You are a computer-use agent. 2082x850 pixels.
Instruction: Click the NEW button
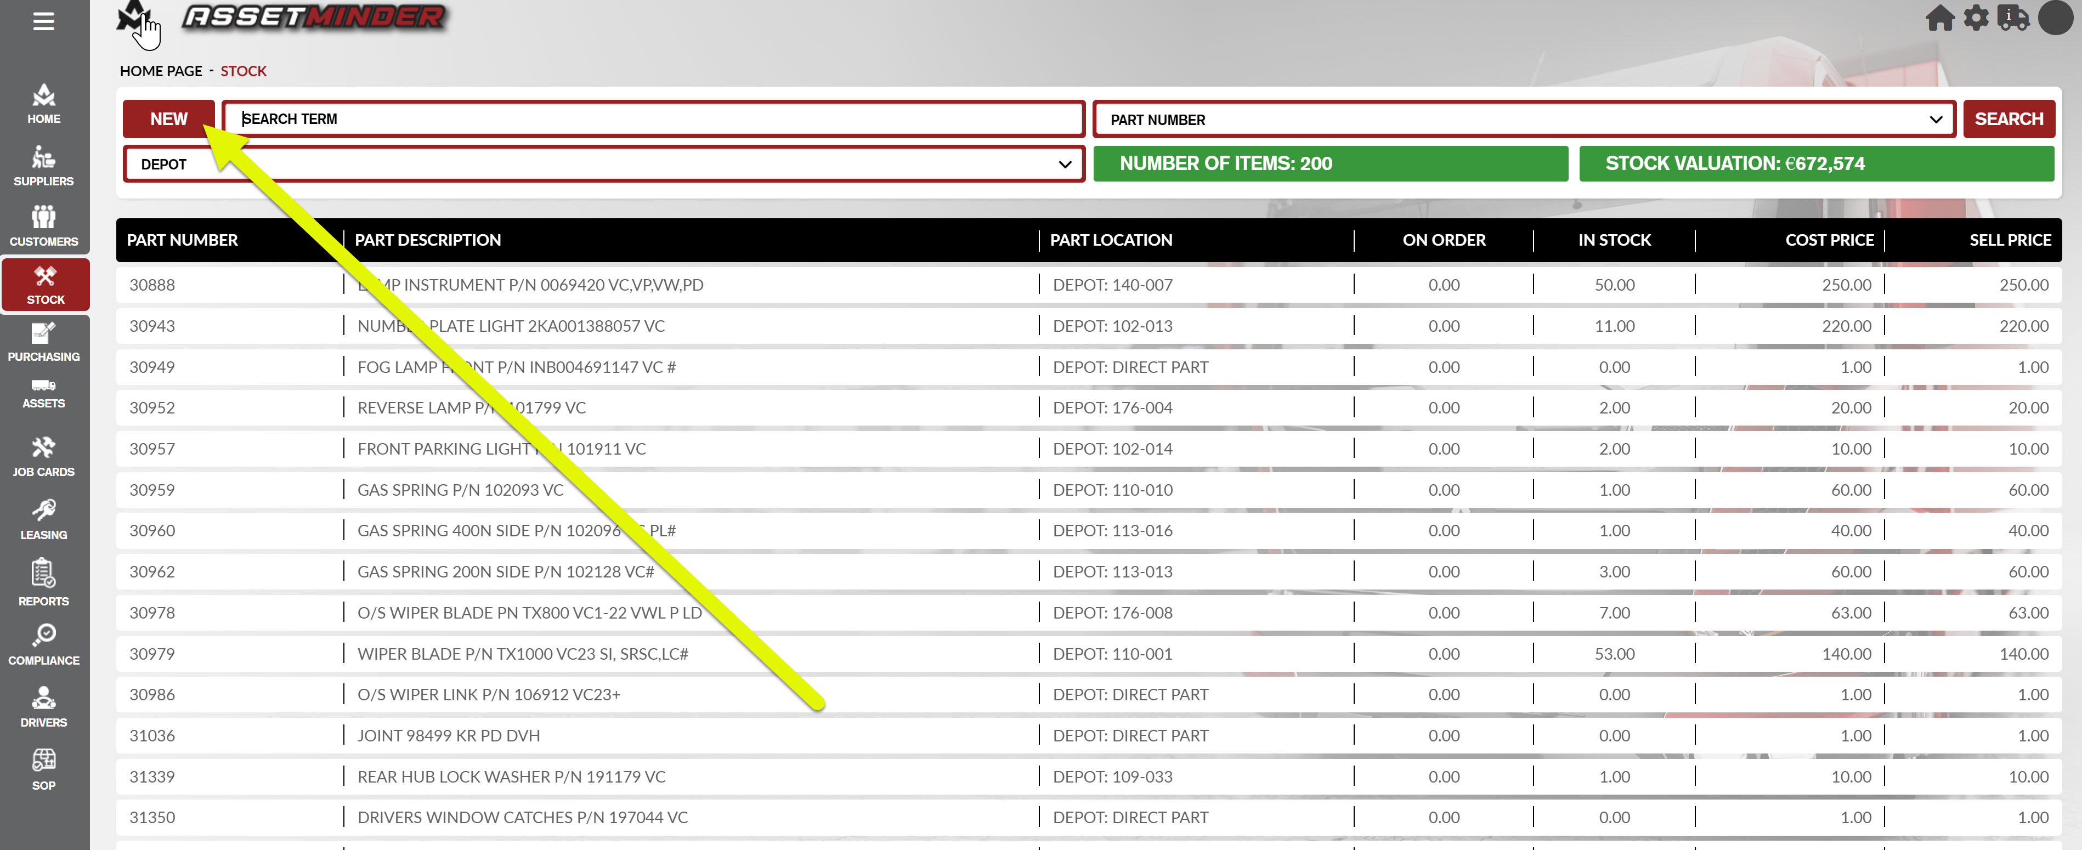coord(169,119)
